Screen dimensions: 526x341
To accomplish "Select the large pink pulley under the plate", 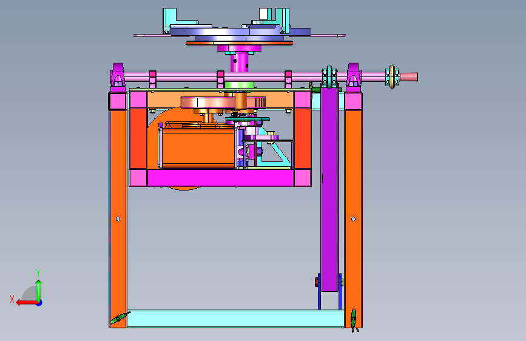I will 207,102.
